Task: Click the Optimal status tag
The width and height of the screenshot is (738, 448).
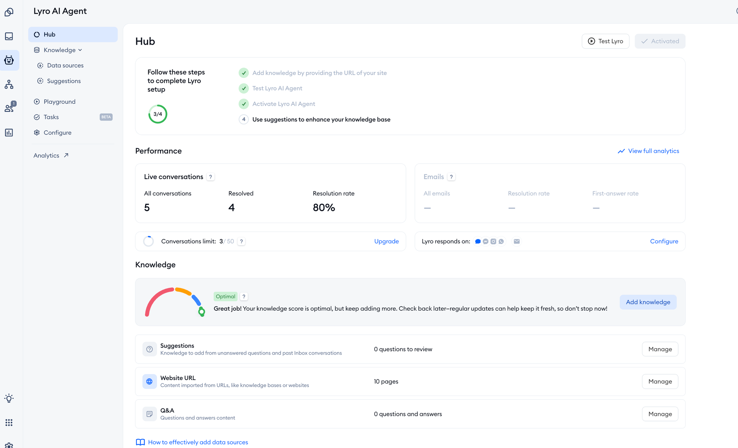Action: pos(225,297)
